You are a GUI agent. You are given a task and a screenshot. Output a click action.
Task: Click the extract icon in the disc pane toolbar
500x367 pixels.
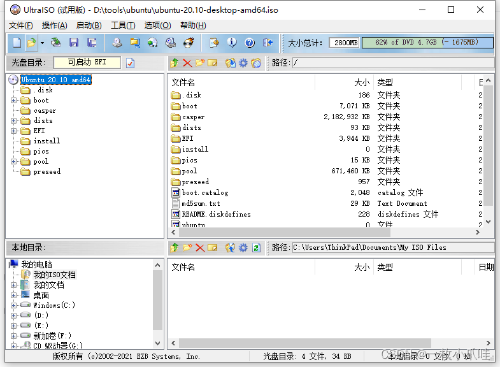point(230,63)
